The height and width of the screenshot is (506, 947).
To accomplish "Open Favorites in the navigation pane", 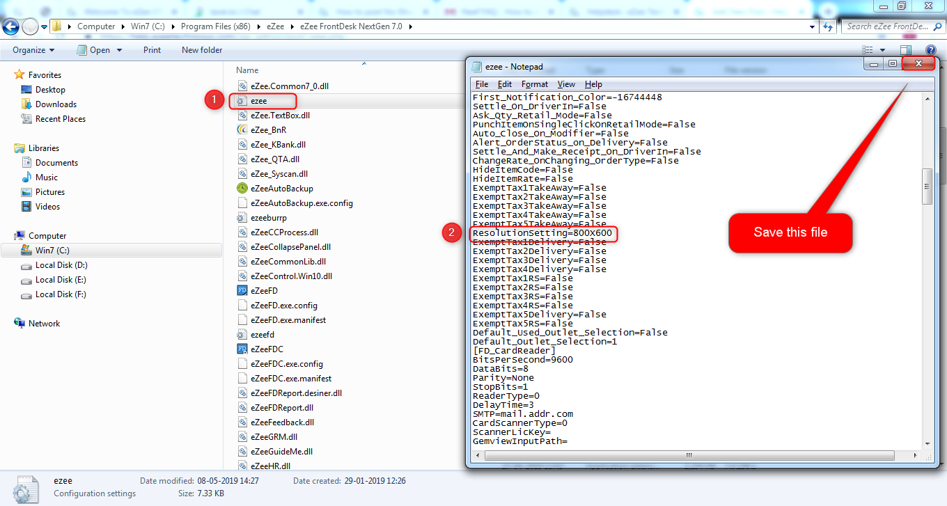I will tap(45, 75).
